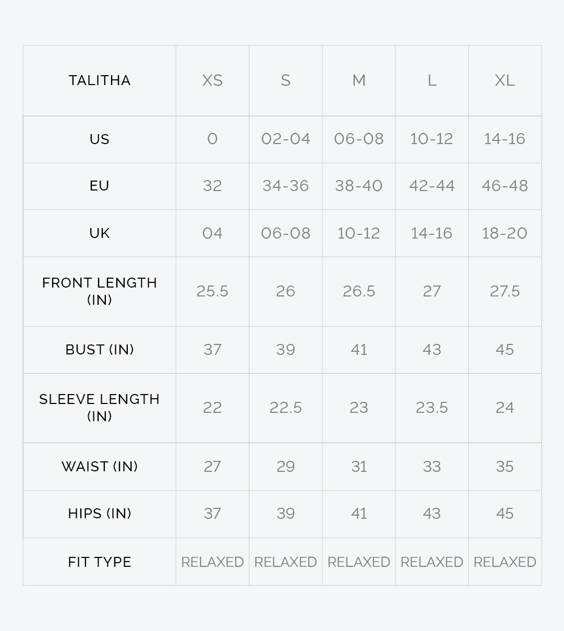The image size is (564, 631).
Task: Click the UK size 10-12 cell
Action: coord(359,233)
